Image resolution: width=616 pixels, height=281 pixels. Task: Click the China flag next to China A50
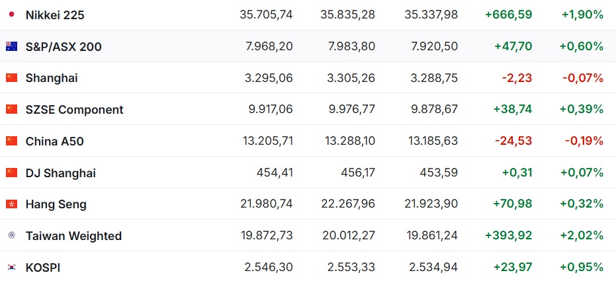pyautogui.click(x=11, y=141)
